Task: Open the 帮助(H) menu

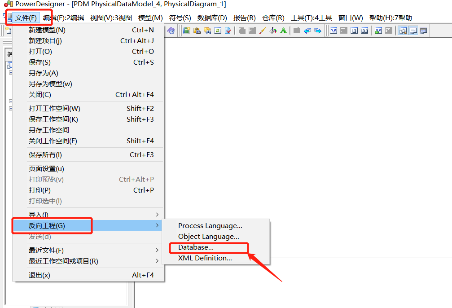Action: pos(391,18)
